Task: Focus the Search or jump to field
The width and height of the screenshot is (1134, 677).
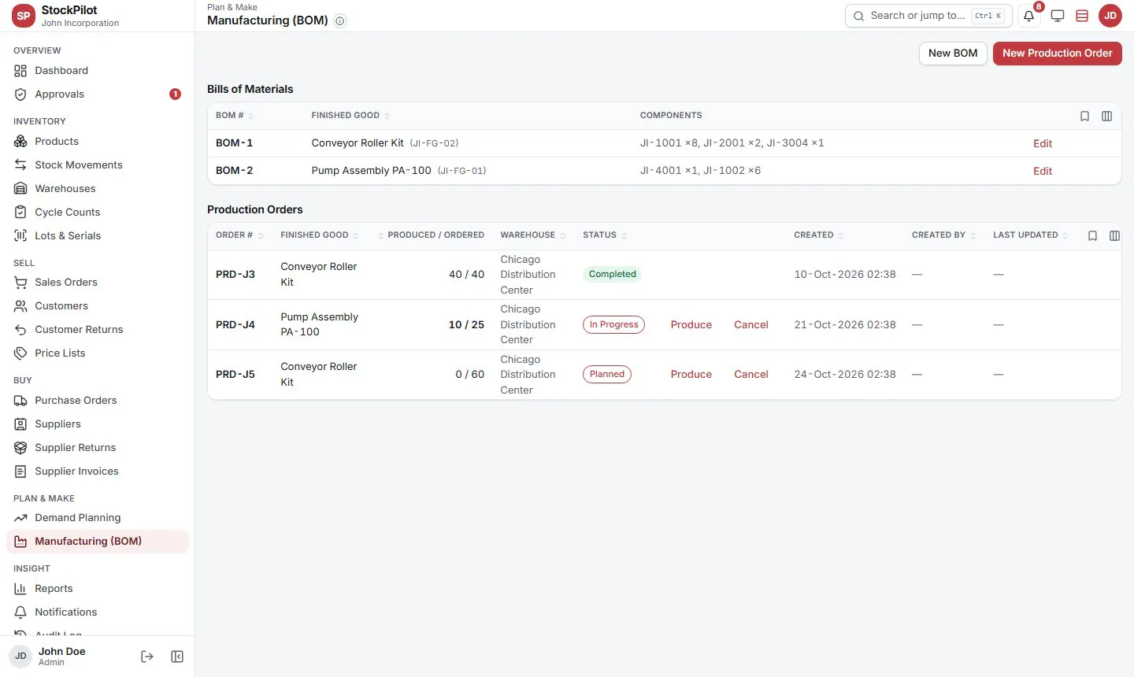Action: [x=928, y=16]
